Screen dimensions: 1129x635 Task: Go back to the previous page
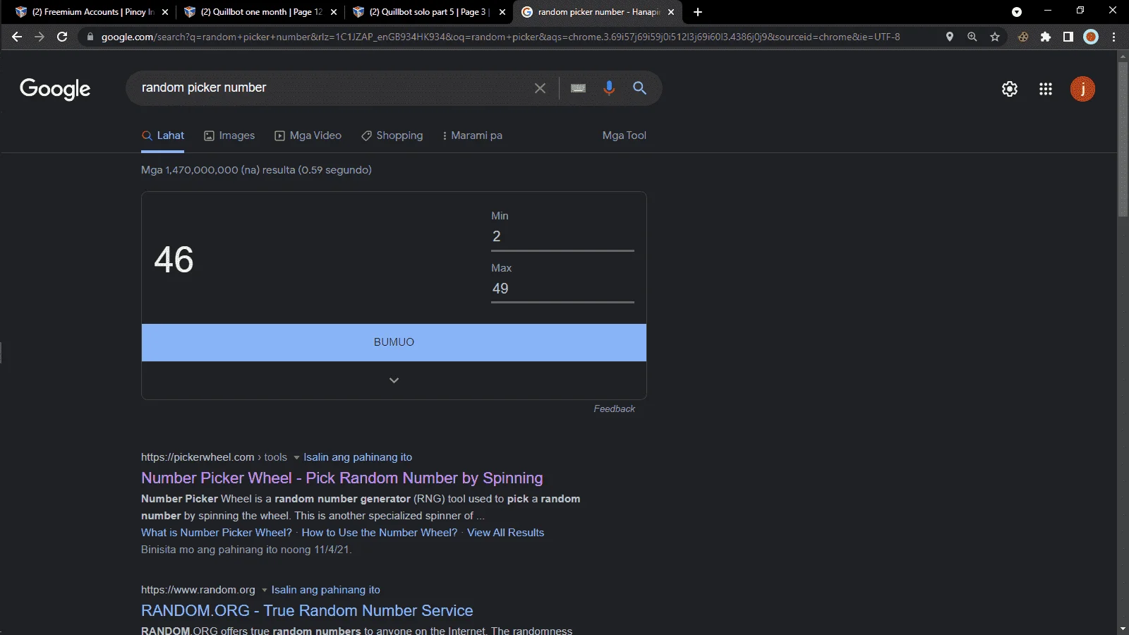click(x=17, y=37)
